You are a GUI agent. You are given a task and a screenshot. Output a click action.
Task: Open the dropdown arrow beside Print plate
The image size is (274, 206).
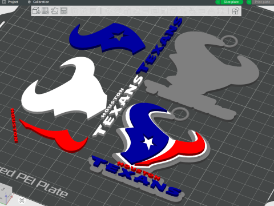coord(249,2)
